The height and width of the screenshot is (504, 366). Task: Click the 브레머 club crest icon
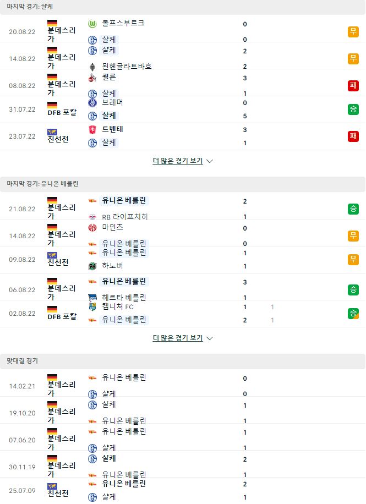[x=92, y=102]
